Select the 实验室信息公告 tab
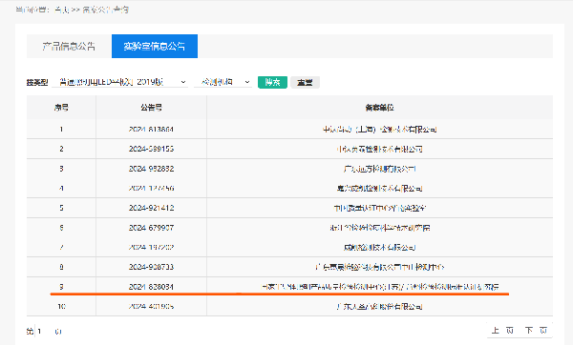The image size is (573, 345). pos(155,47)
